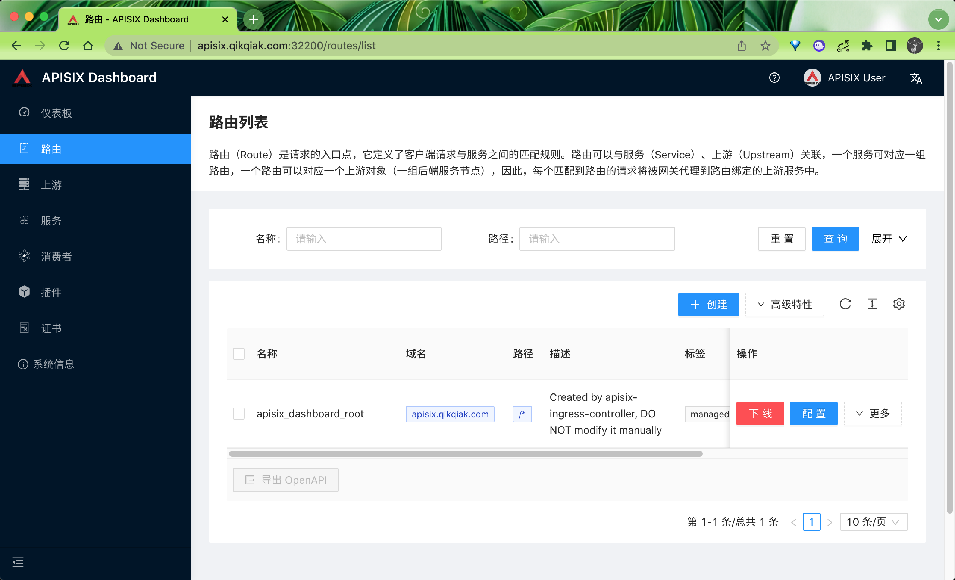The width and height of the screenshot is (955, 580).
Task: Bookmark this page with star icon
Action: [x=765, y=46]
